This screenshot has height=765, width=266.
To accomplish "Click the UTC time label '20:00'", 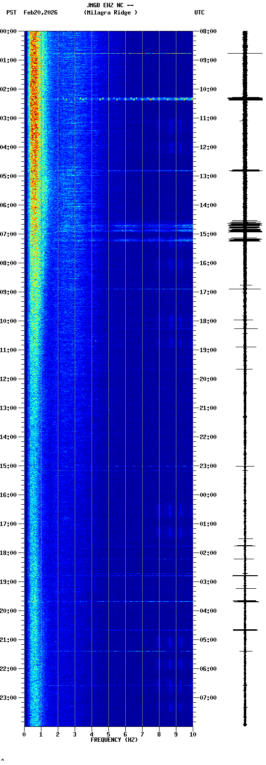I will tap(208, 379).
